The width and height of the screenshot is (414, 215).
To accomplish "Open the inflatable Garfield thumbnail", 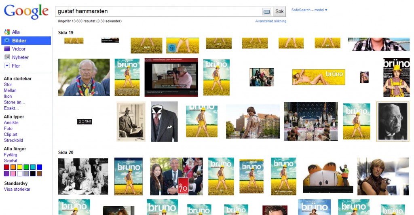I will (x=328, y=177).
